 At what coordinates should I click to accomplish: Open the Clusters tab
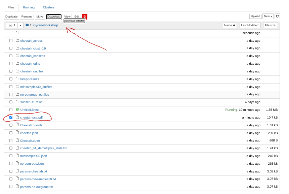pyautogui.click(x=49, y=7)
